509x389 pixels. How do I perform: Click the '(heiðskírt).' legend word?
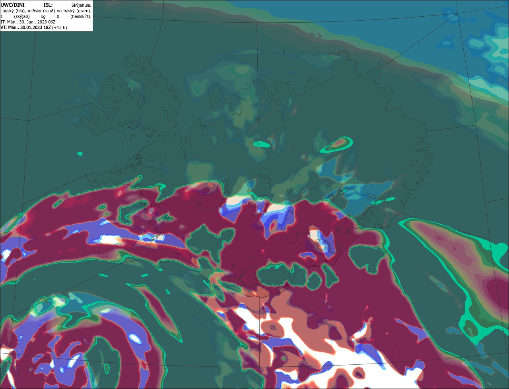click(x=81, y=16)
